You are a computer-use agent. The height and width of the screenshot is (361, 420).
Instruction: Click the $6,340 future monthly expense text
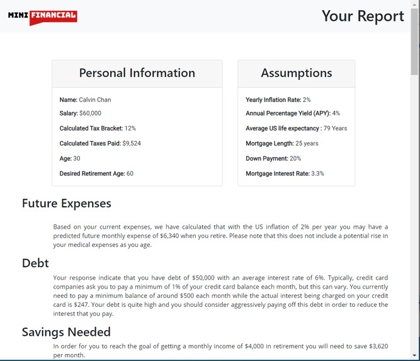pyautogui.click(x=169, y=236)
